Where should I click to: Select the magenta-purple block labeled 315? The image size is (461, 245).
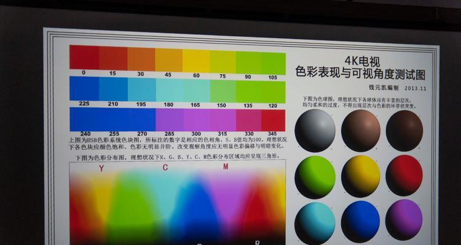[223, 120]
